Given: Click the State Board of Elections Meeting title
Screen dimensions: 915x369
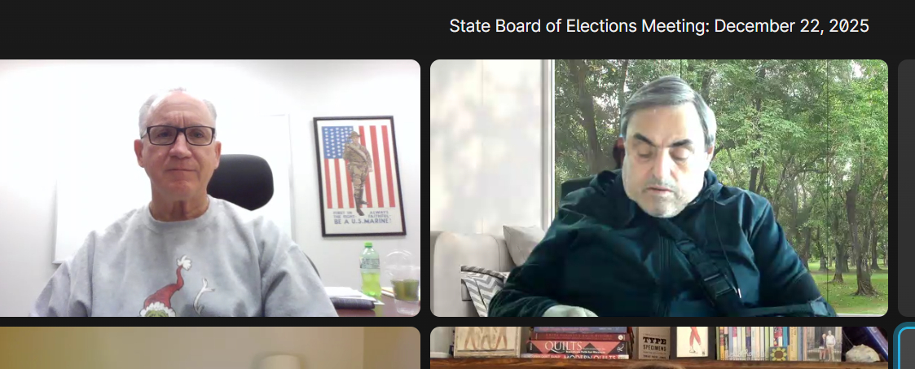Looking at the screenshot, I should pyautogui.click(x=659, y=25).
